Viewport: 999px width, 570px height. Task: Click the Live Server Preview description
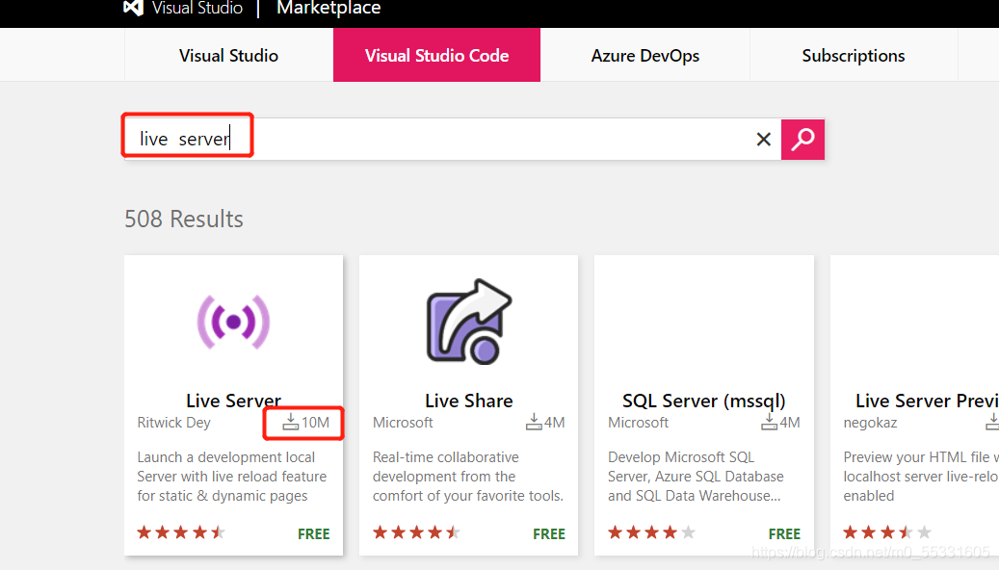(x=921, y=477)
